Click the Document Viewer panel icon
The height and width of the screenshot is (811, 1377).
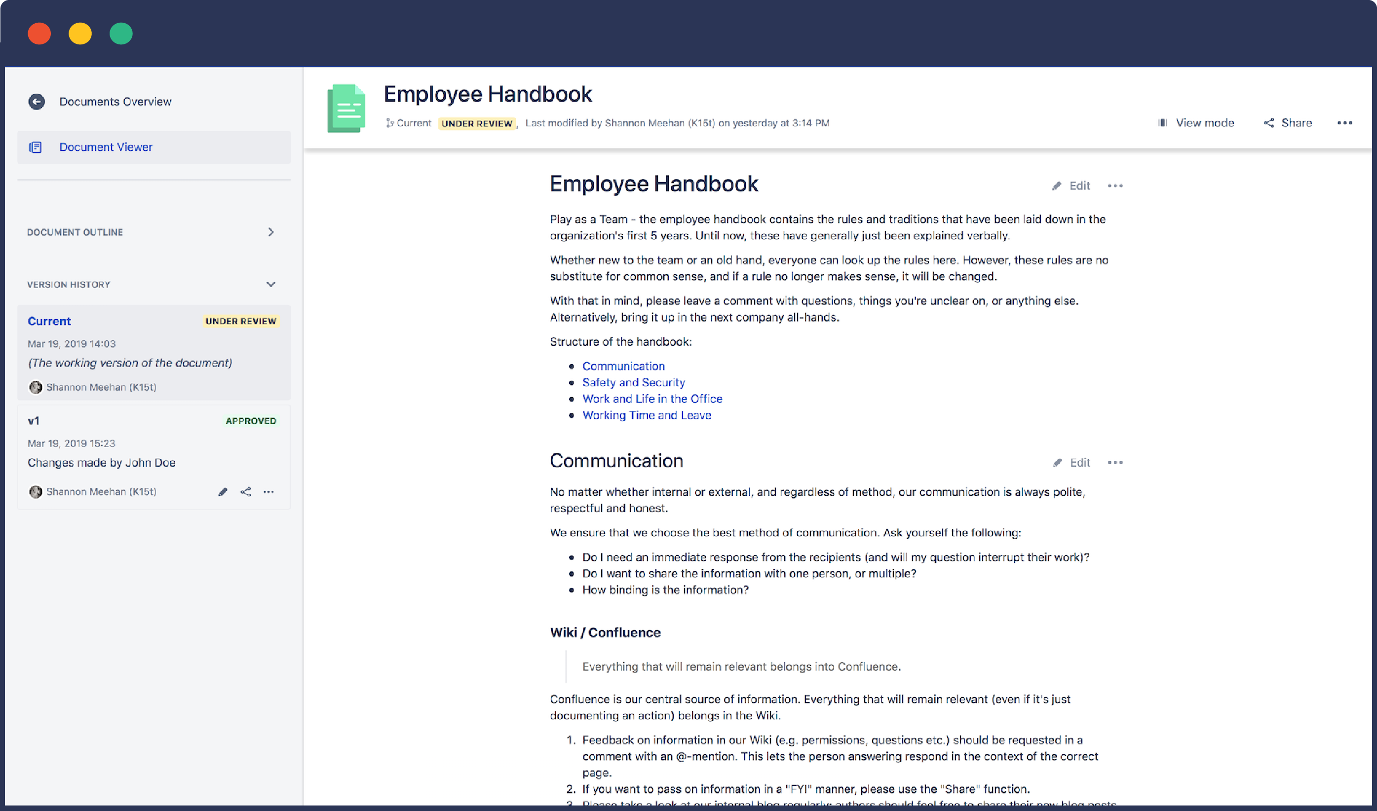(x=35, y=147)
